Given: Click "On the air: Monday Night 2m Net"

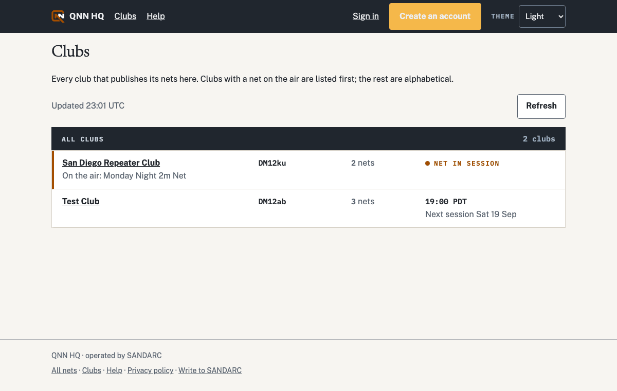Looking at the screenshot, I should 124,176.
